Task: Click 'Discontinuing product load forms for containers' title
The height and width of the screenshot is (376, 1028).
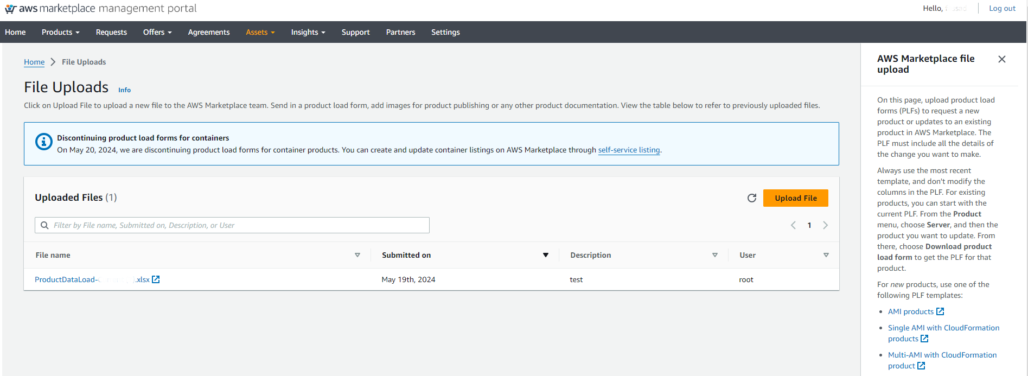Action: (x=143, y=138)
